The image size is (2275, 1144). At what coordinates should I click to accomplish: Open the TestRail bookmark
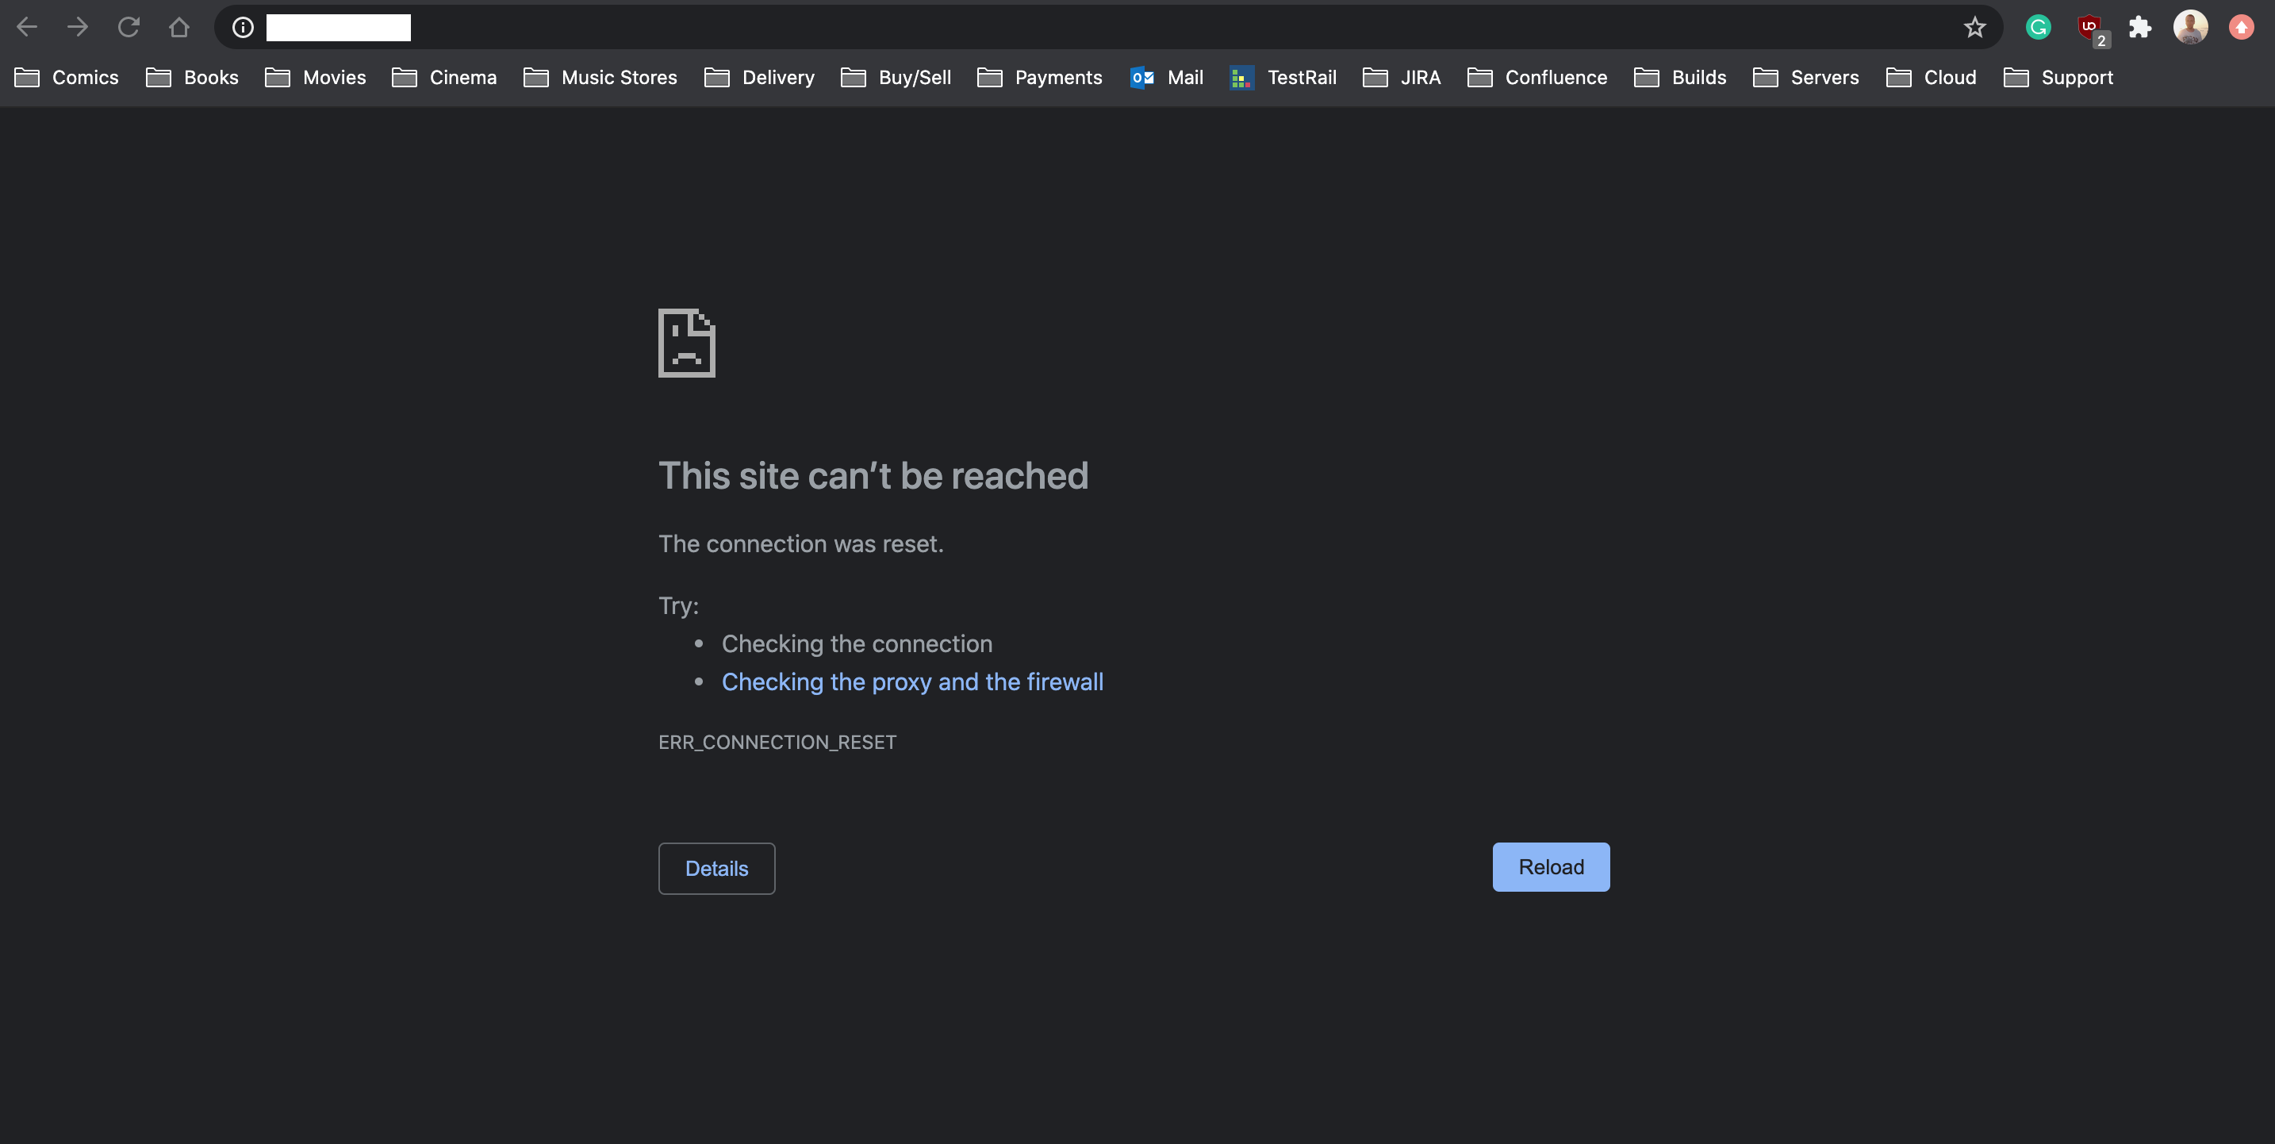pos(1283,78)
